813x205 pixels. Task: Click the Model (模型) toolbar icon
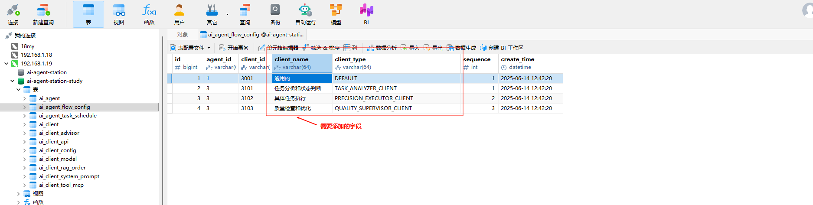(336, 14)
